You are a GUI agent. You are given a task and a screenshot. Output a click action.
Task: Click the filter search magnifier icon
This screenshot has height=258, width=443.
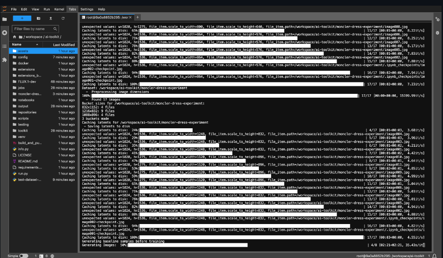55,29
